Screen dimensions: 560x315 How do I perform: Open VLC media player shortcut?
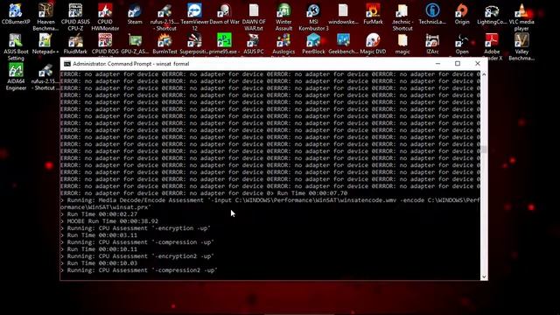click(x=521, y=17)
